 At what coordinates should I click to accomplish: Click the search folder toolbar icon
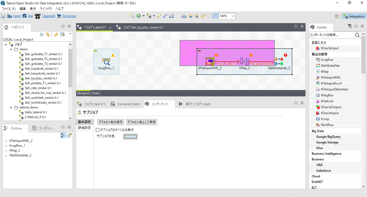(132, 16)
